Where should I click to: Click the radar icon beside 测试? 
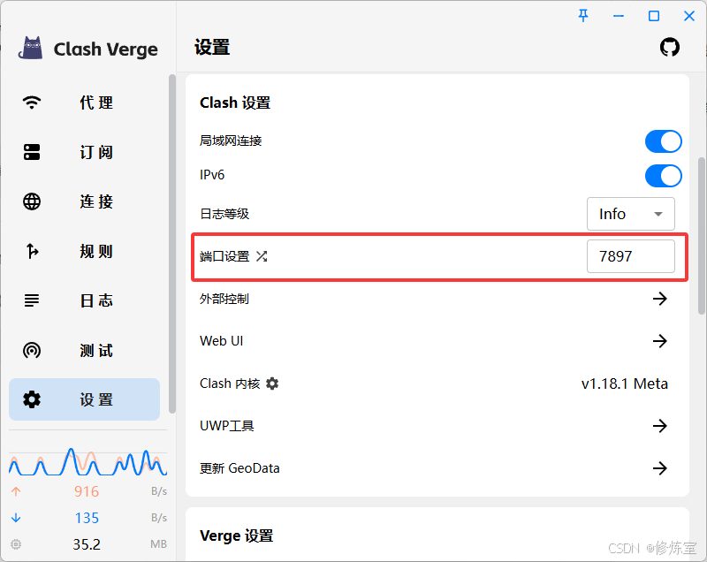coord(32,350)
